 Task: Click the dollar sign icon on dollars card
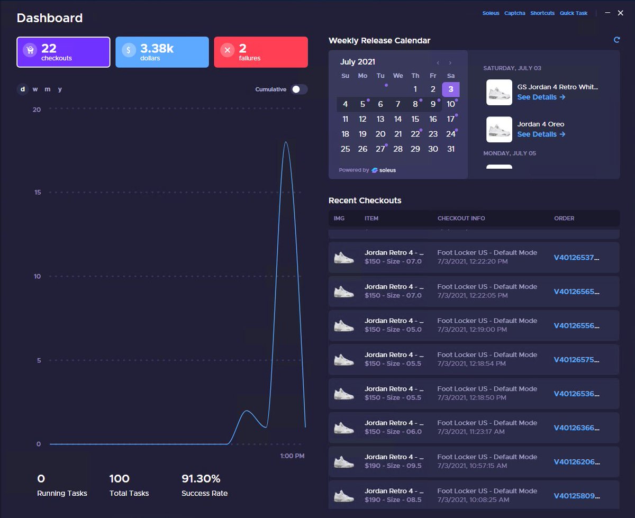(129, 50)
